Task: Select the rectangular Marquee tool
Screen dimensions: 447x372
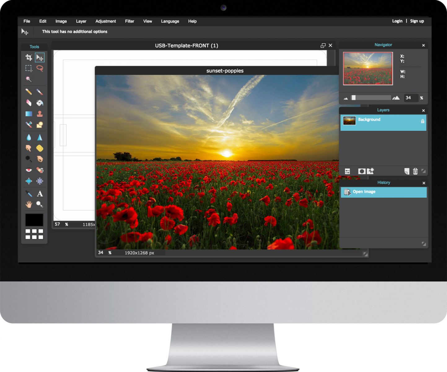Action: click(x=29, y=68)
